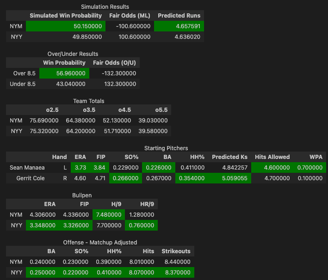Click NYY fair odds 100.600000 cell

click(130, 37)
